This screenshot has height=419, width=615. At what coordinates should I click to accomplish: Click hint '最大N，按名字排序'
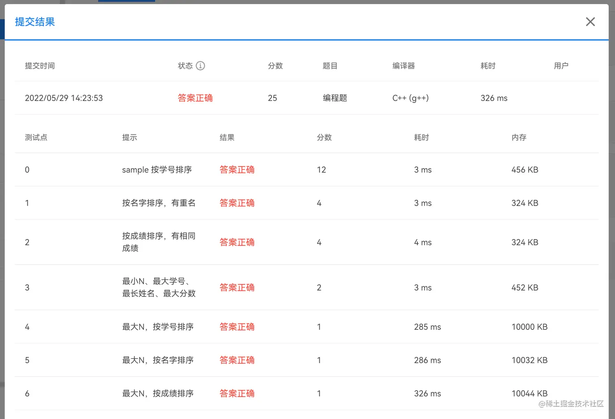[x=158, y=360]
